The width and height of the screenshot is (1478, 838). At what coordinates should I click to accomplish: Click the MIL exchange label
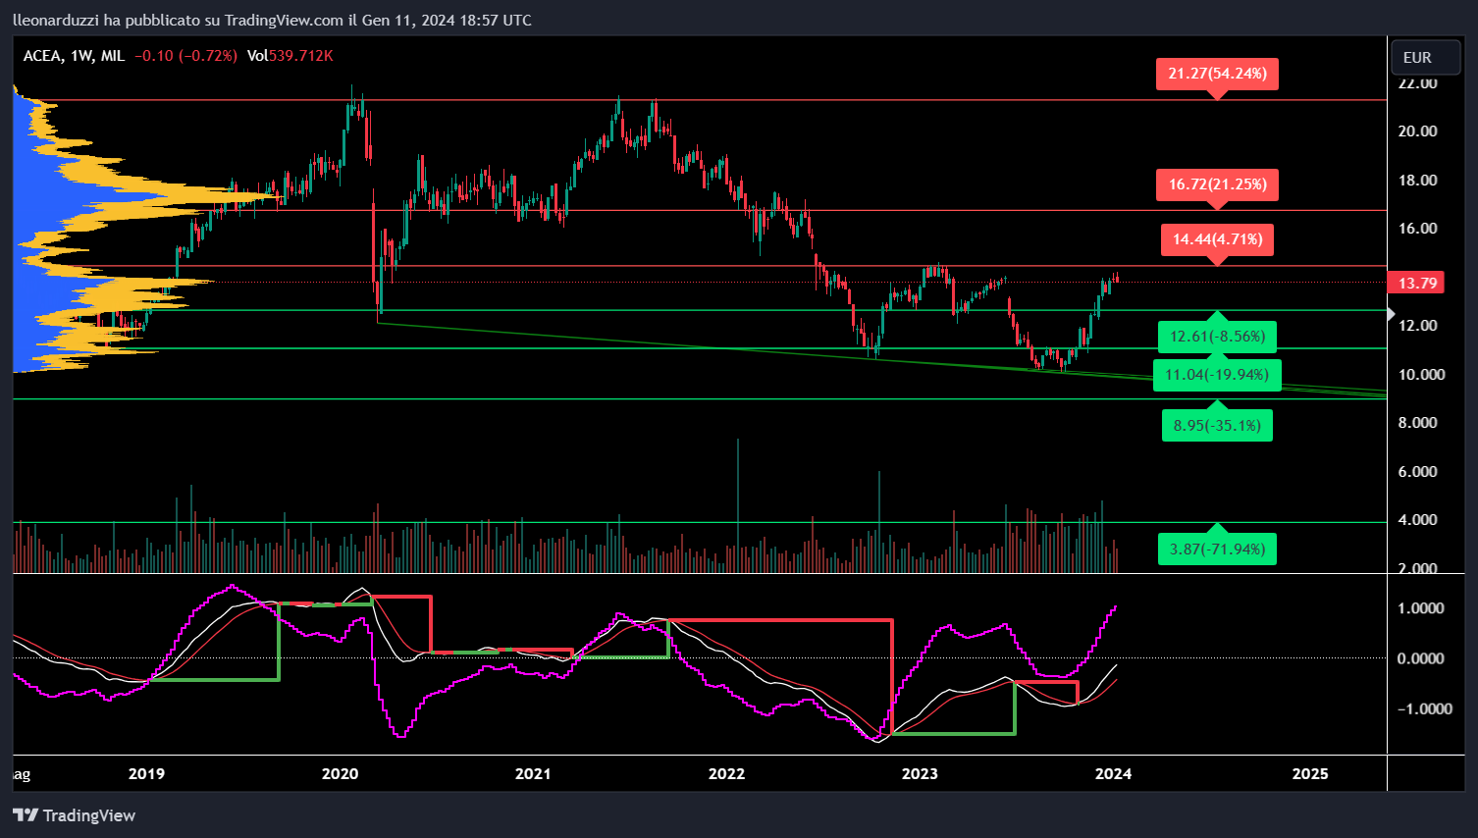pyautogui.click(x=113, y=56)
